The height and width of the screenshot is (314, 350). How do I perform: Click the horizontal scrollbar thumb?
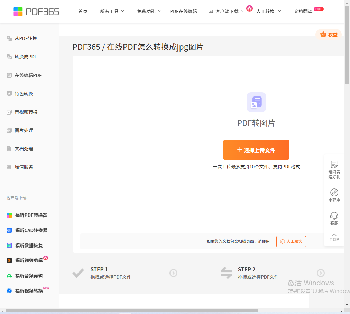[x=132, y=311]
